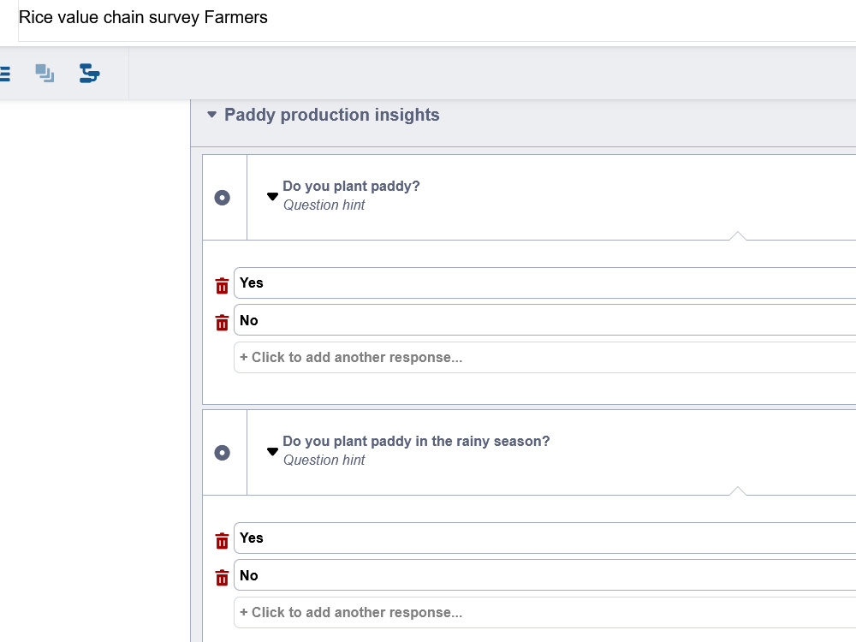The height and width of the screenshot is (642, 856).
Task: Collapse the Paddy production insights group
Action: point(211,115)
